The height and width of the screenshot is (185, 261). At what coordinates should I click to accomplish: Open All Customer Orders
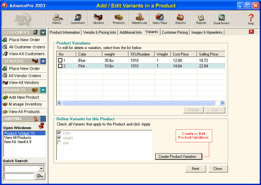click(x=24, y=47)
